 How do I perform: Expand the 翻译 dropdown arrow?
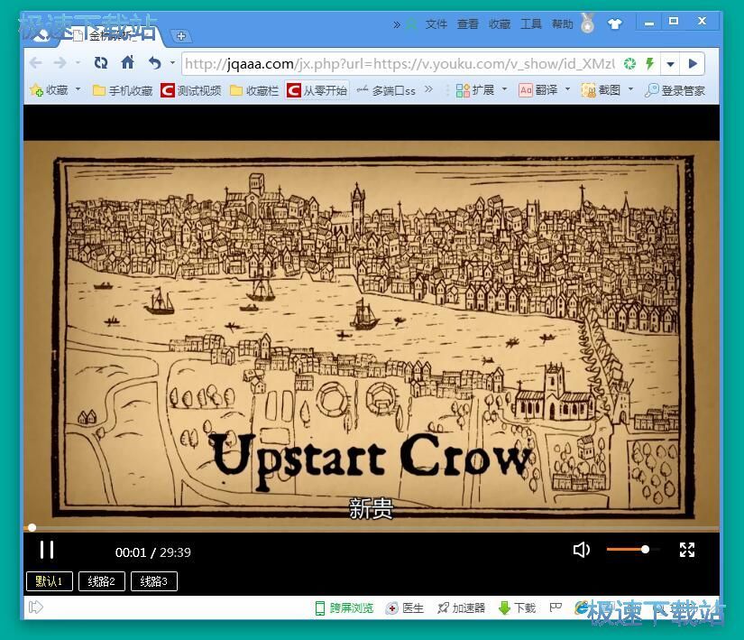click(x=567, y=89)
